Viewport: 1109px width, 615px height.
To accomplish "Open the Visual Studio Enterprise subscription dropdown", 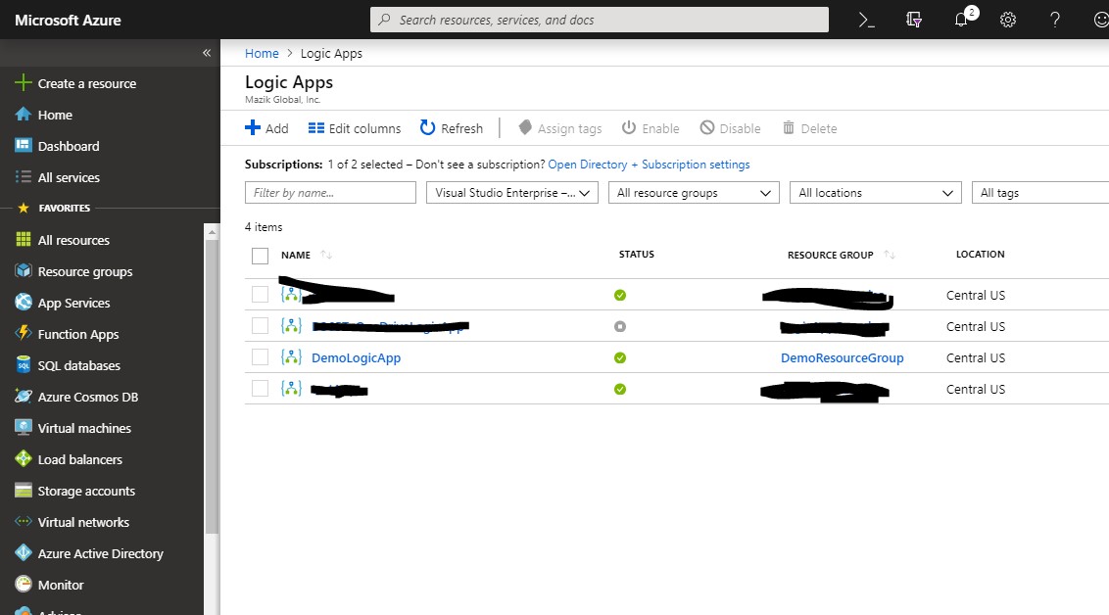I will [x=511, y=192].
